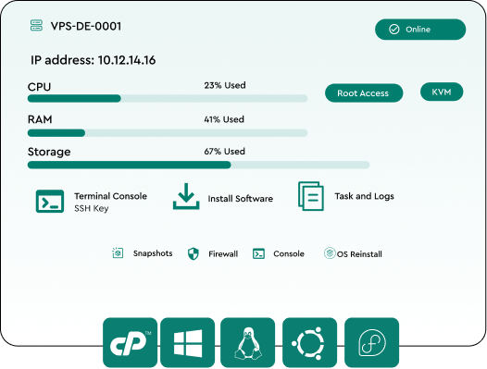Screen dimensions: 487x369
Task: Open Task and Logs
Action: pos(364,196)
